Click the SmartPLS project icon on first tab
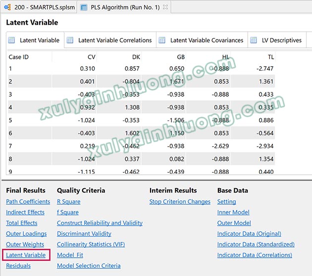This screenshot has height=276, width=312. (x=7, y=7)
